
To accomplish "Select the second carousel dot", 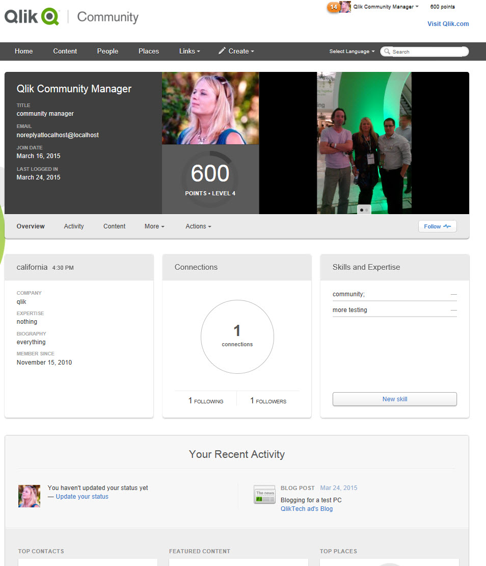I will tap(367, 210).
